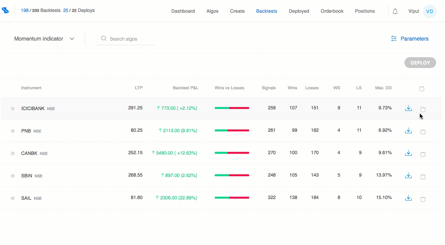The height and width of the screenshot is (245, 445).
Task: Click the WS column header
Action: [336, 88]
